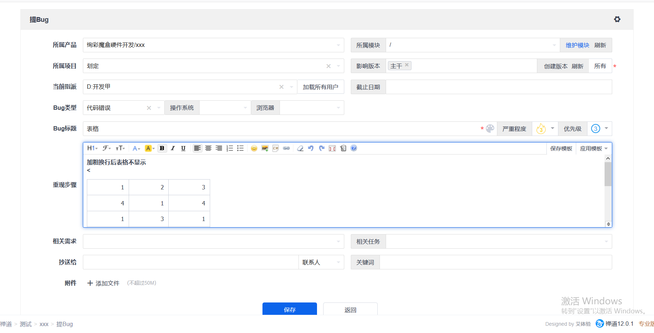Click the insert image icon
Image resolution: width=654 pixels, height=333 pixels.
265,148
